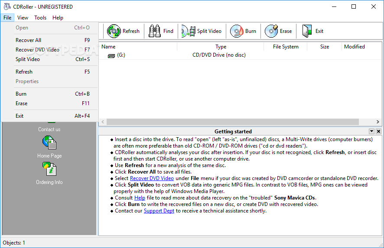Expand the Getting started panel dropdown arrow
The width and height of the screenshot is (384, 248).
(x=371, y=131)
